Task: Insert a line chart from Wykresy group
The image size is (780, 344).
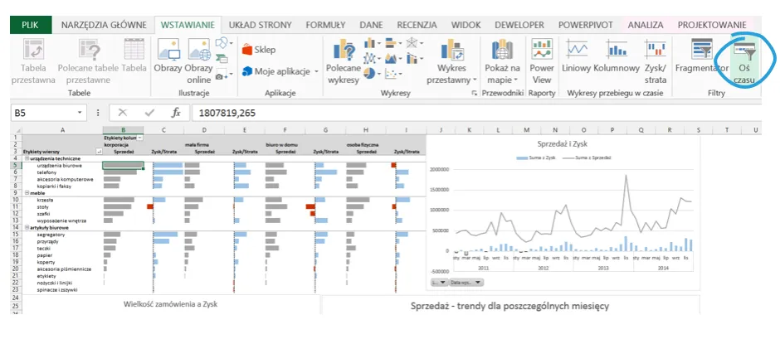Action: pyautogui.click(x=372, y=59)
